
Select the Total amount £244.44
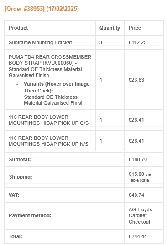coord(138,236)
